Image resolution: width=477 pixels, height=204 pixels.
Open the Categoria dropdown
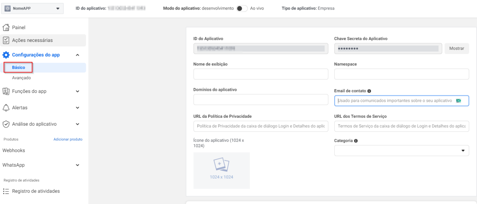click(x=401, y=150)
